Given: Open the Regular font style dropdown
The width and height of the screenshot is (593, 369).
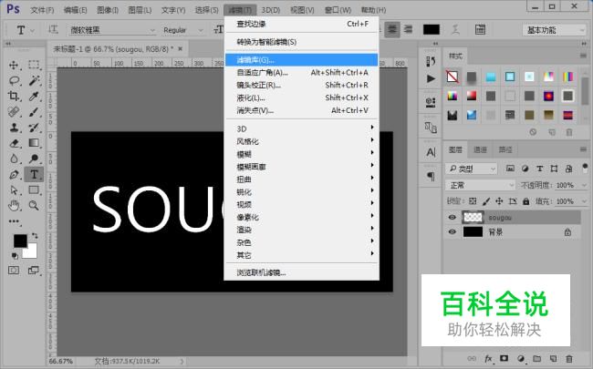Looking at the screenshot, I should pos(183,30).
